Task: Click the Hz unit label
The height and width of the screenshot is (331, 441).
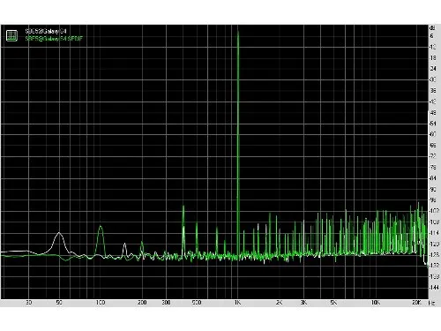Action: coord(432,303)
